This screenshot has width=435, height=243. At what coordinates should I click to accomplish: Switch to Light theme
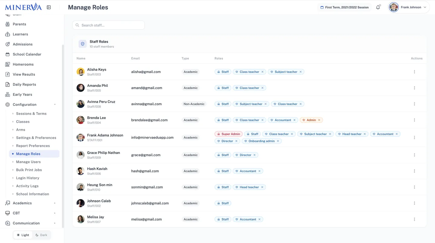[23, 235]
